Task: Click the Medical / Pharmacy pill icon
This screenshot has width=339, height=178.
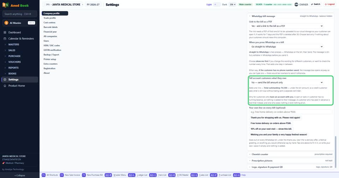Action: coord(4,163)
